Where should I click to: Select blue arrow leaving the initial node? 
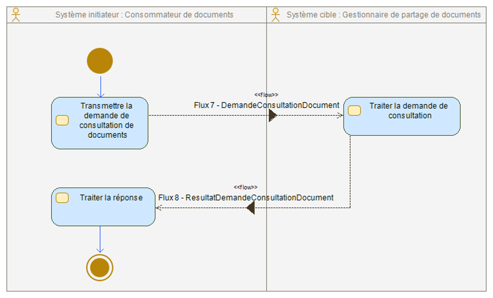100,85
